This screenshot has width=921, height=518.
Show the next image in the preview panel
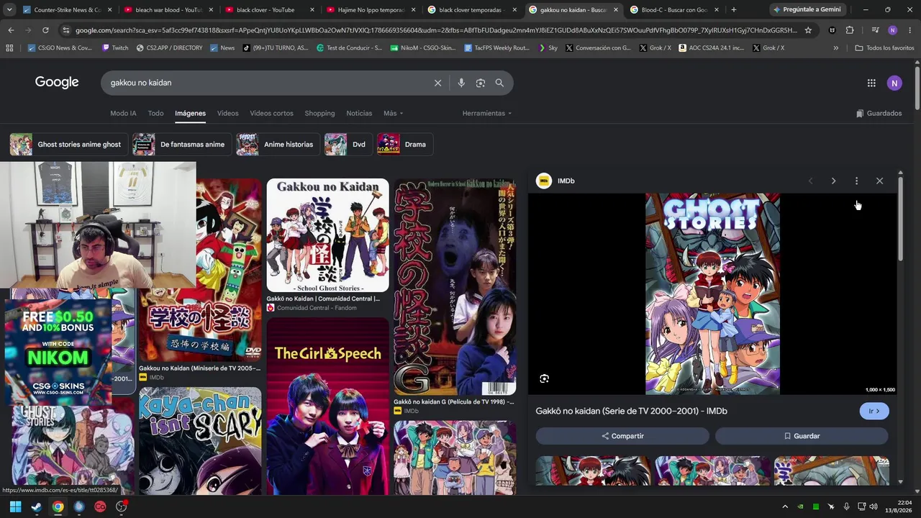tap(833, 181)
